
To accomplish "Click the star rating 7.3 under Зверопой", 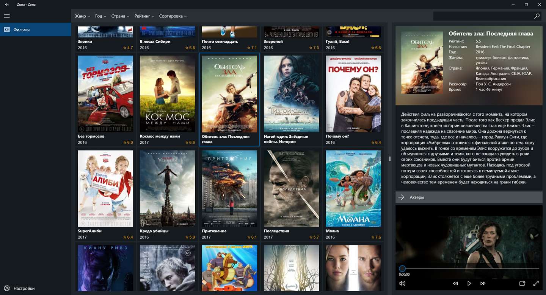I will [314, 48].
